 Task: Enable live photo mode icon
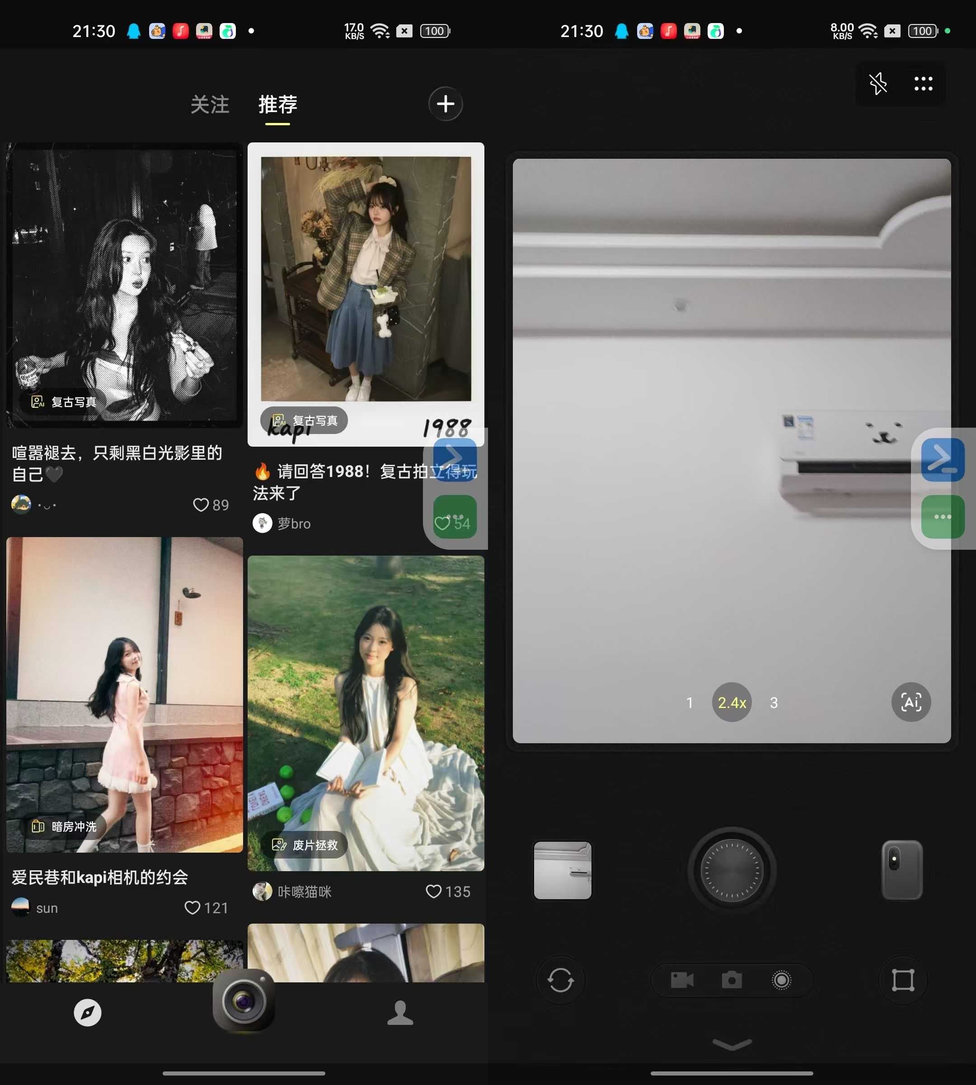781,980
